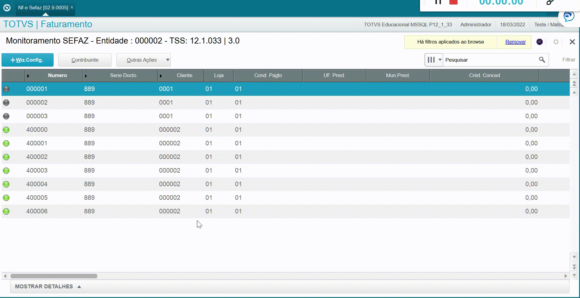Screen dimensions: 580x298
Task: Click gray status icon of row 000002
Action: [6, 102]
